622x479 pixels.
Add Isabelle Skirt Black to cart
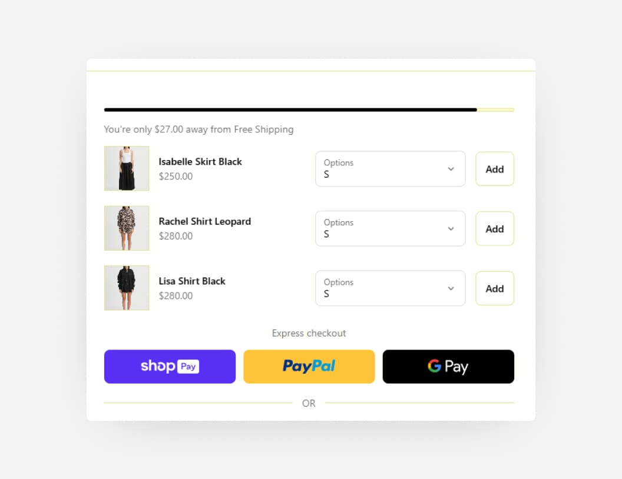[x=495, y=169]
